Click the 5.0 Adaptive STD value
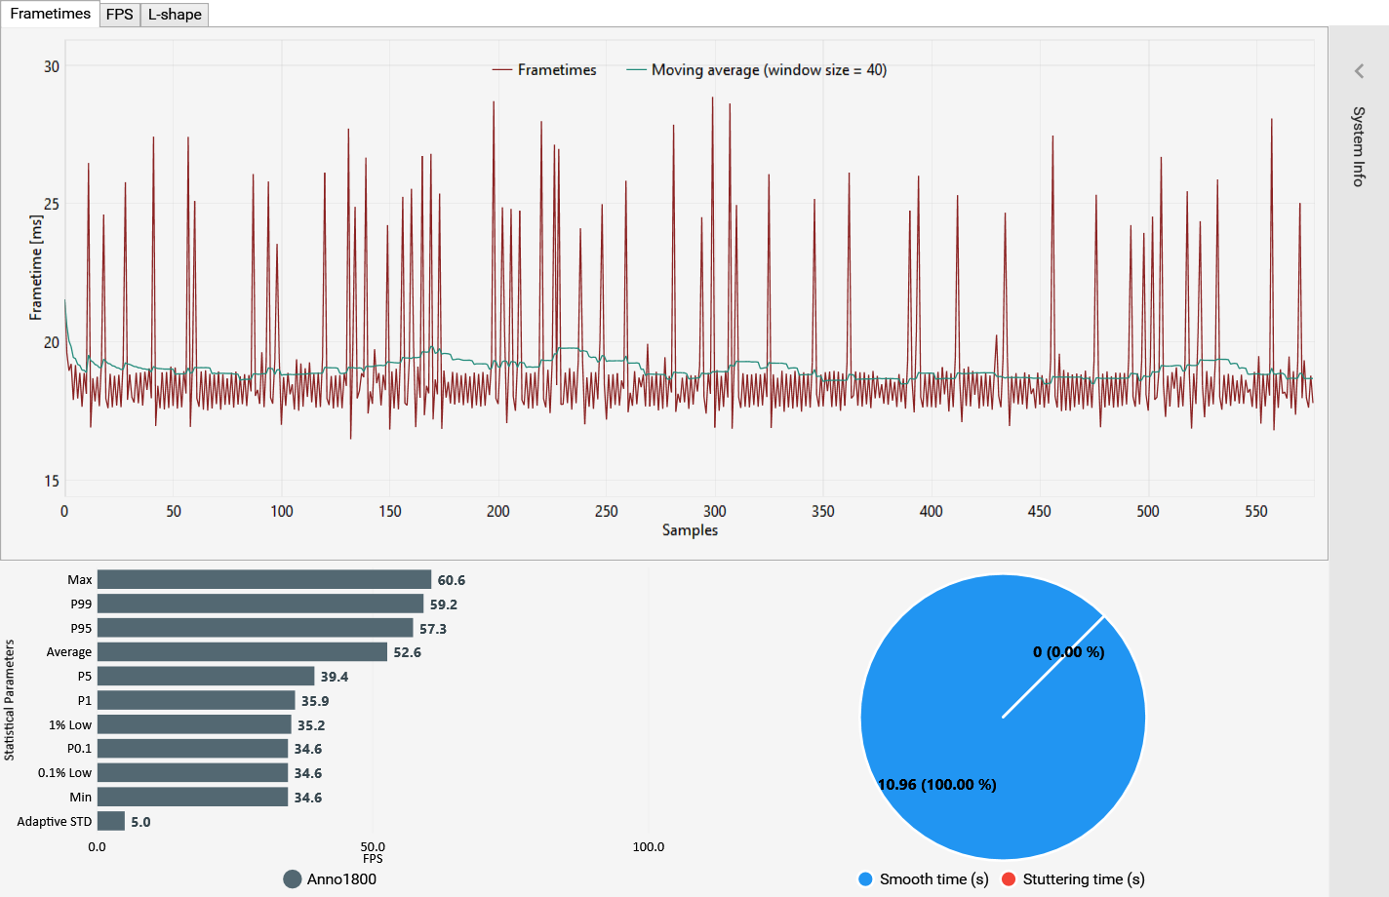Viewport: 1389px width, 897px height. (x=141, y=822)
